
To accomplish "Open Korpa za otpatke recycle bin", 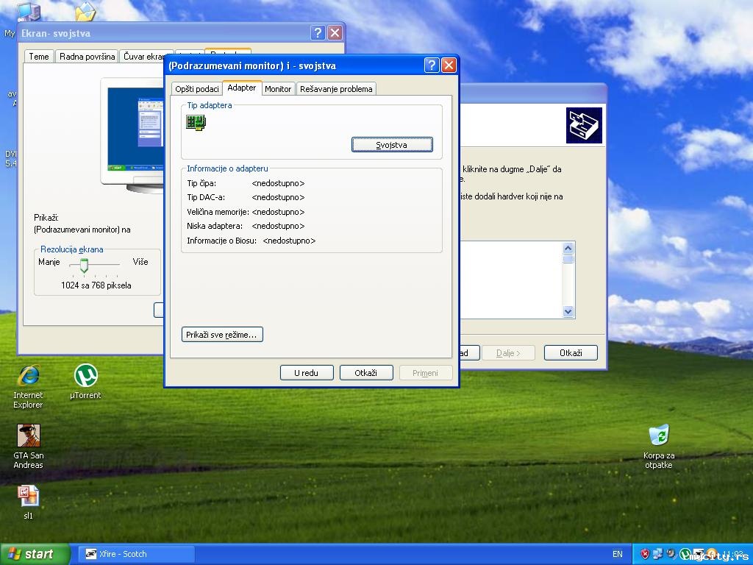I will tap(659, 436).
